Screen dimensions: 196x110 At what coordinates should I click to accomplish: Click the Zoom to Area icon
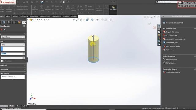pyautogui.click(x=77, y=20)
